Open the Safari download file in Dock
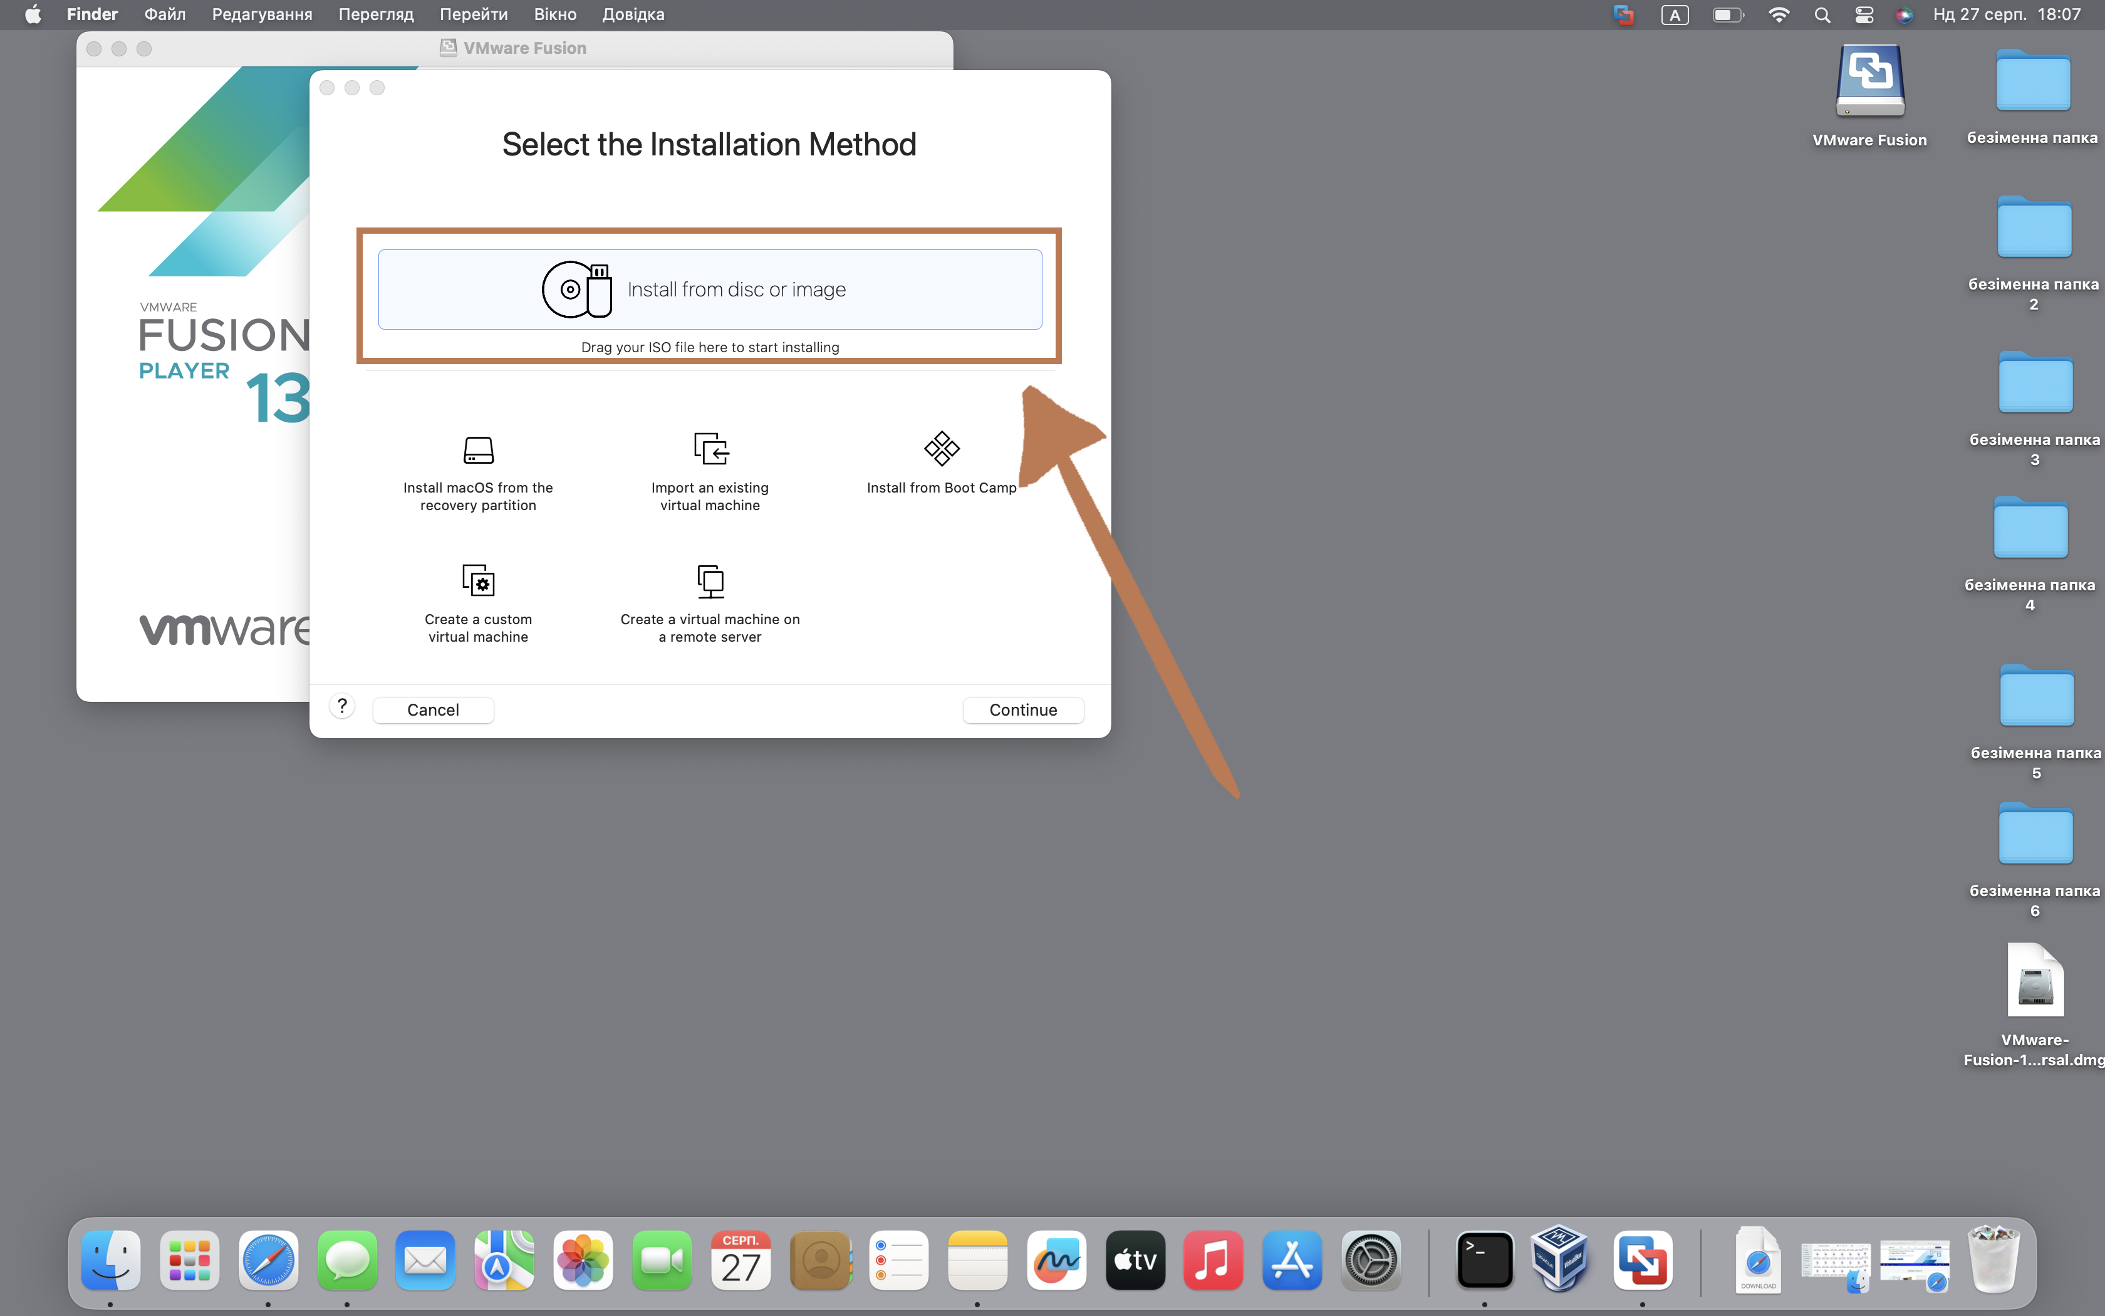The height and width of the screenshot is (1316, 2105). pyautogui.click(x=1758, y=1260)
